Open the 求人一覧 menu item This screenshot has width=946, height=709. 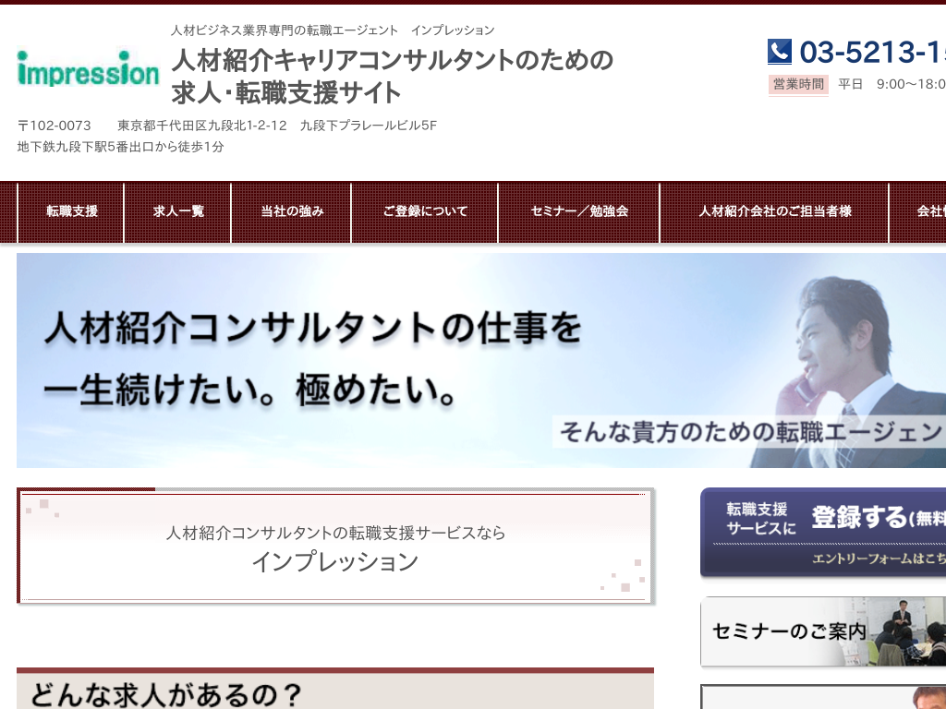(x=178, y=211)
